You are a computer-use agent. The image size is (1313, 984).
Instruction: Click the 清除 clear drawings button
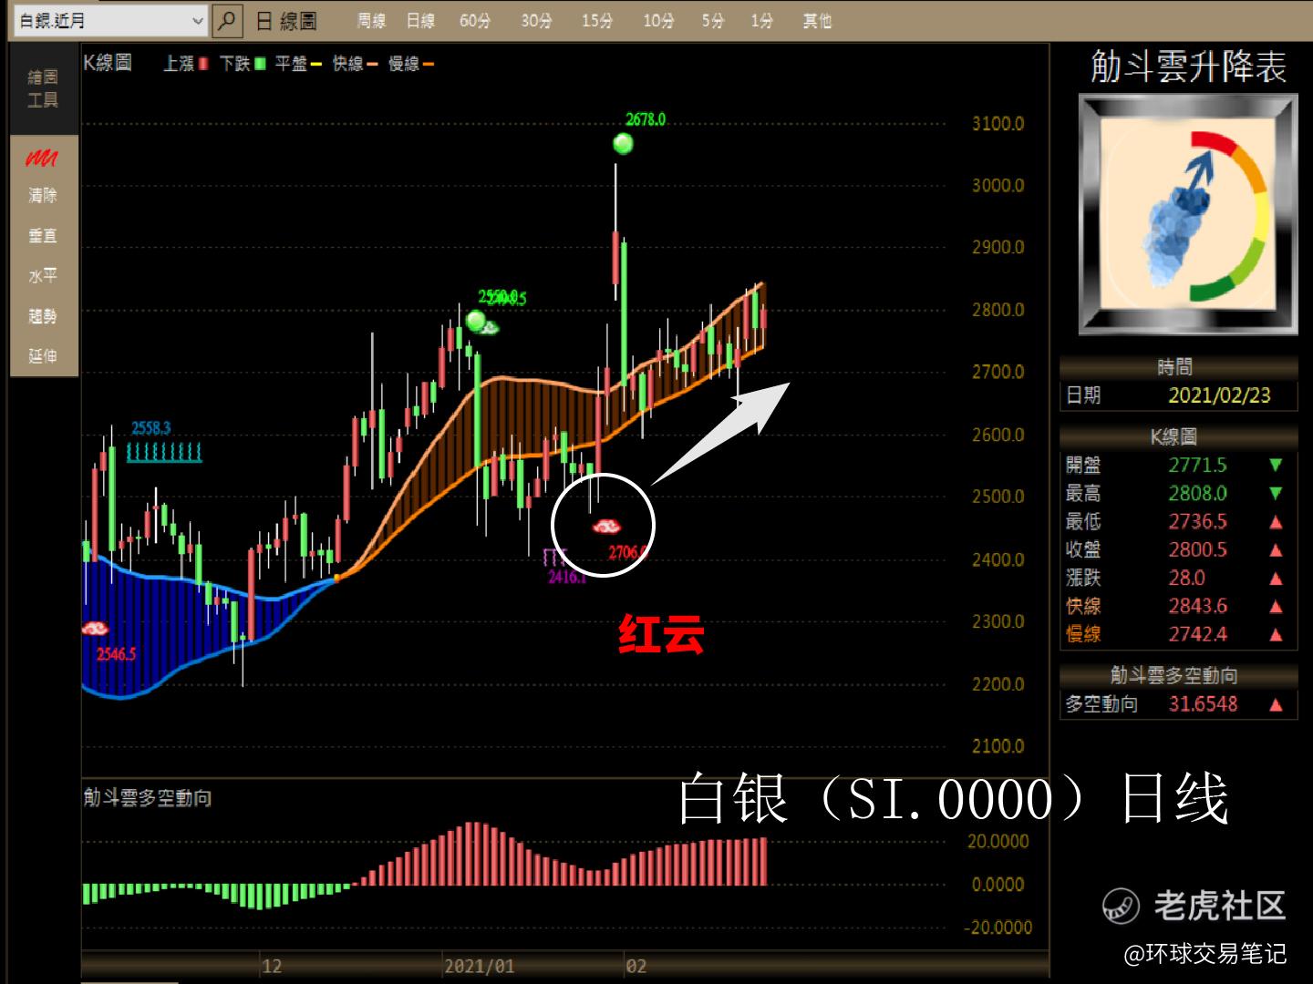(43, 195)
